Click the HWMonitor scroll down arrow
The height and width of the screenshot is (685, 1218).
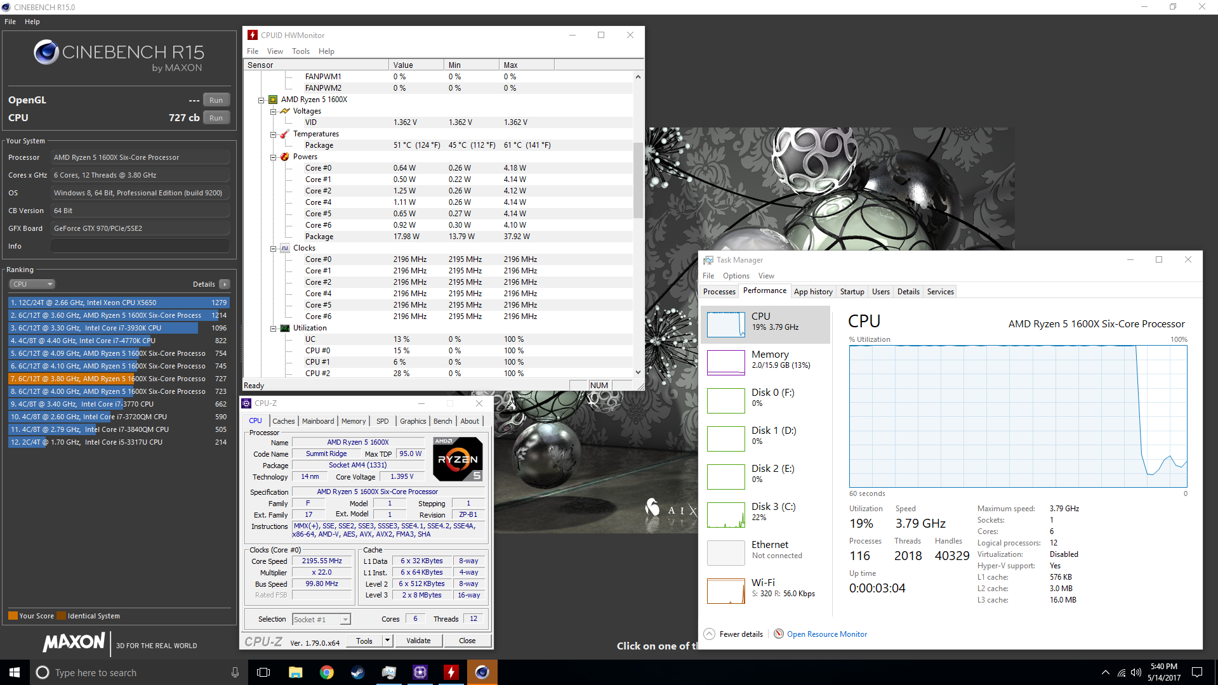[x=638, y=373]
